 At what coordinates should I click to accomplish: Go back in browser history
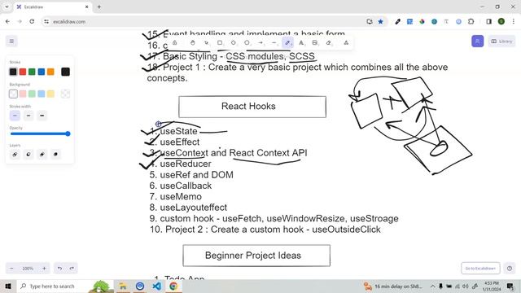point(7,22)
